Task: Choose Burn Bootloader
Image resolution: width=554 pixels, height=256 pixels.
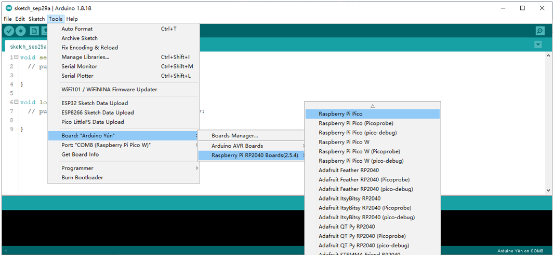Action: click(x=124, y=177)
